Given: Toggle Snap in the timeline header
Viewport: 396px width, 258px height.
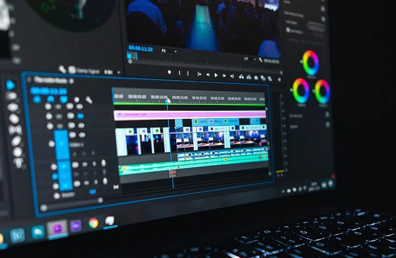Looking at the screenshot, I should (x=51, y=99).
